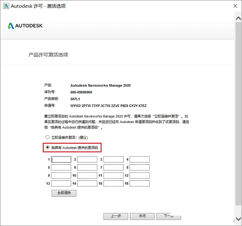This screenshot has height=226, width=242.
Task: Select '立即连接并激活' radio option
Action: pyautogui.click(x=48, y=137)
